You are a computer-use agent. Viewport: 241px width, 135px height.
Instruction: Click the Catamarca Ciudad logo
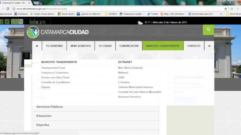pyautogui.click(x=58, y=32)
